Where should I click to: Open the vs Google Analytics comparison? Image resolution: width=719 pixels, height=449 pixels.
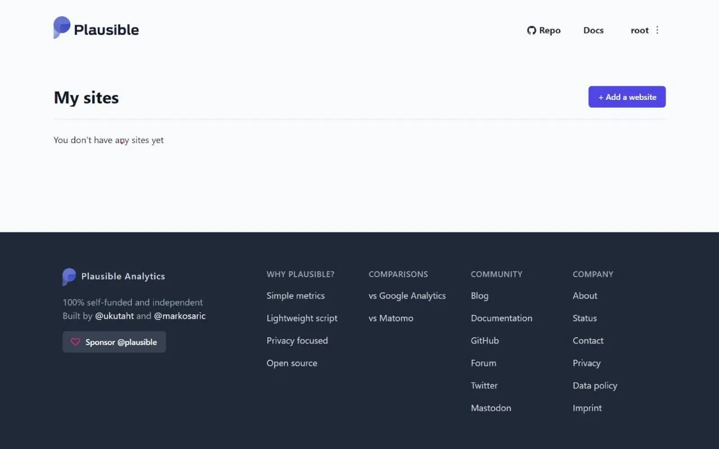pos(407,296)
